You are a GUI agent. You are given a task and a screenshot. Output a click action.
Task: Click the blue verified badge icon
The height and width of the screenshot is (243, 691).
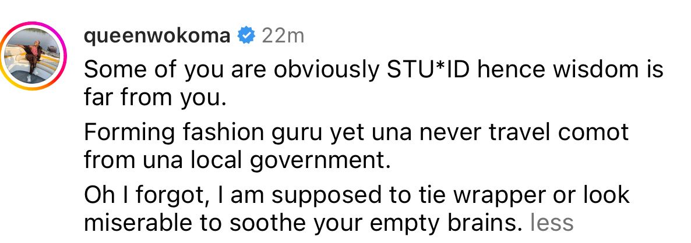pos(246,36)
